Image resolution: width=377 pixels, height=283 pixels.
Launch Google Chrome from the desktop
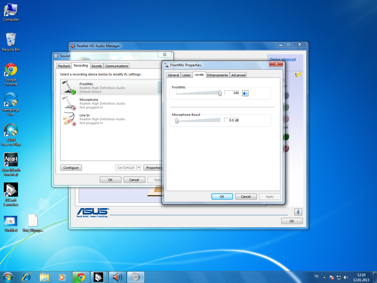point(11,75)
